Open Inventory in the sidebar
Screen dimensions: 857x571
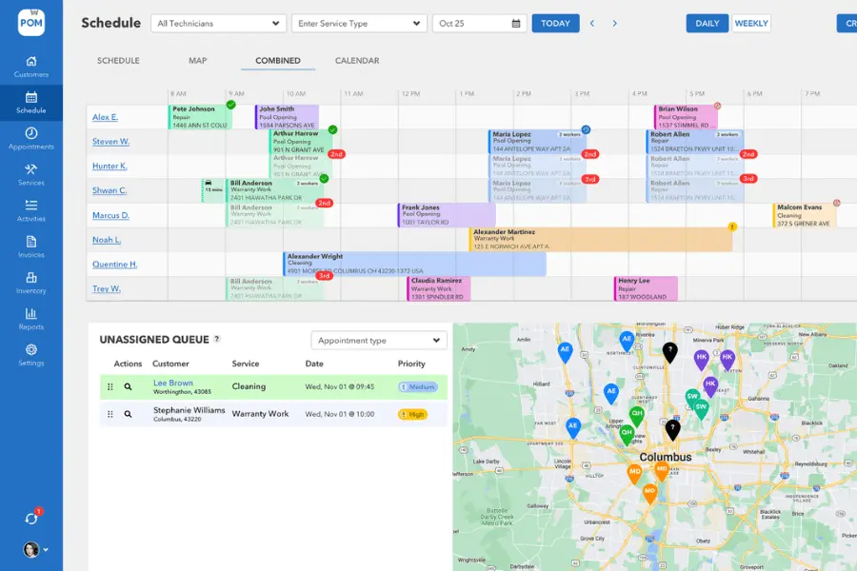coord(31,283)
